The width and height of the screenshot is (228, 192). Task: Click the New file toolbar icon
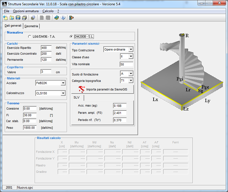pyautogui.click(x=5, y=18)
